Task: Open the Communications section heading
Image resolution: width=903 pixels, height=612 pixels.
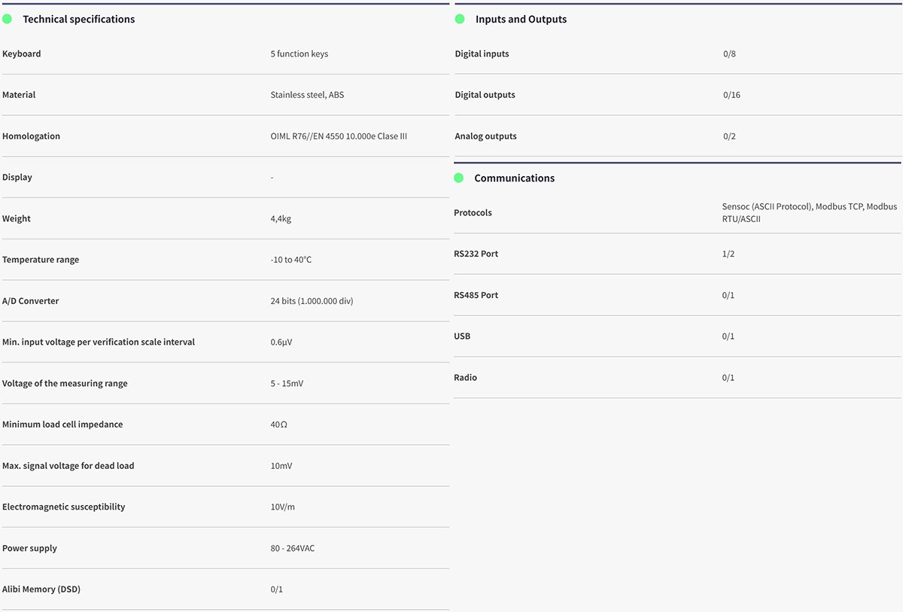Action: (514, 178)
